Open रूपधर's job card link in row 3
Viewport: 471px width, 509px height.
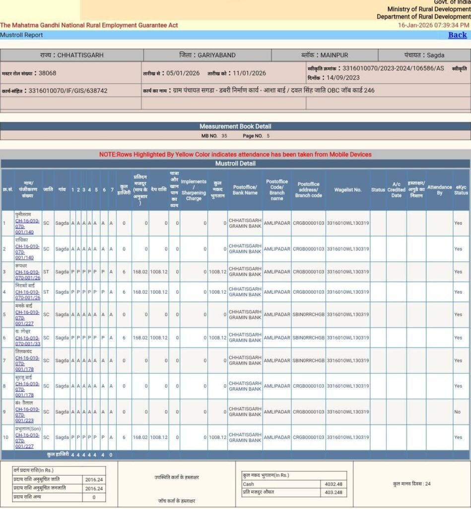pos(28,275)
